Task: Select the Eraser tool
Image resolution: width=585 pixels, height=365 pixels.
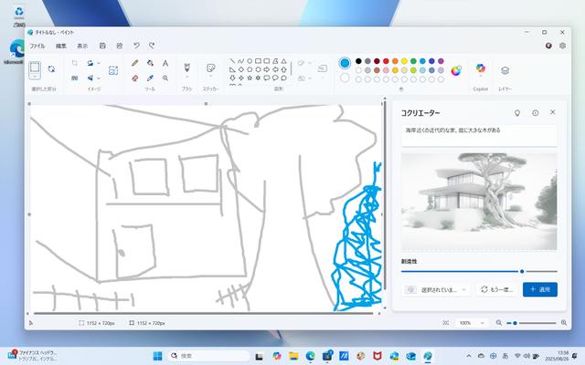Action: pos(134,78)
